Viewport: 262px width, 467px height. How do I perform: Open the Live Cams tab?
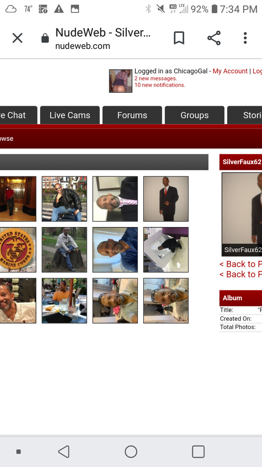pos(70,115)
